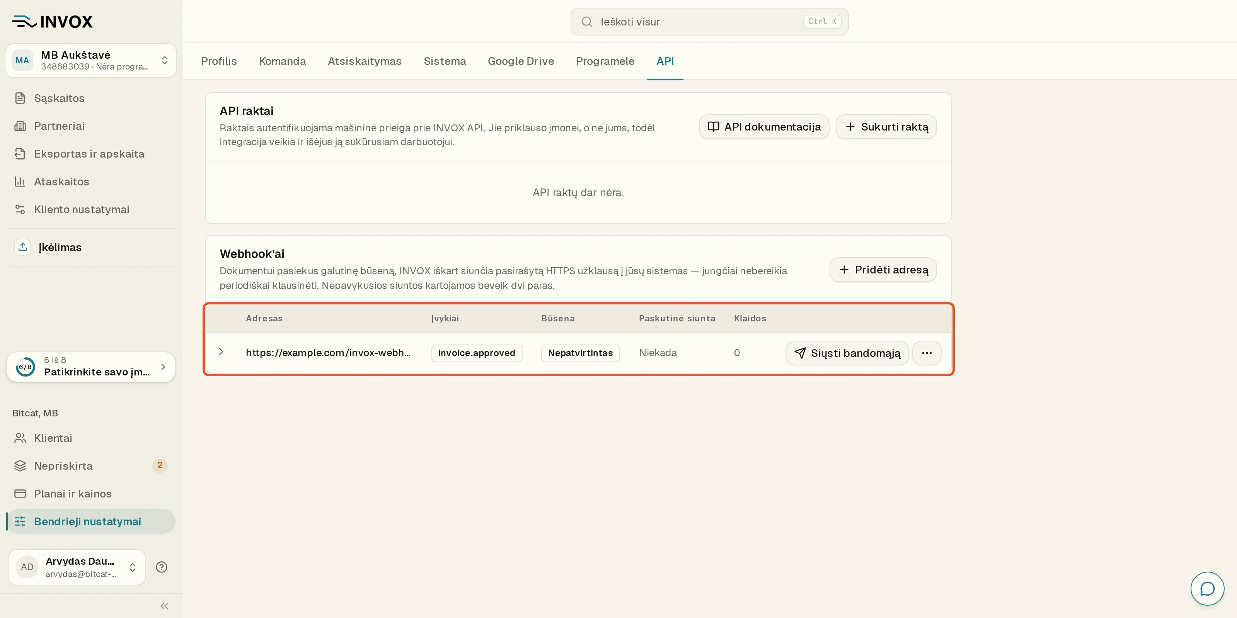
Task: Click the help question mark icon
Action: pyautogui.click(x=161, y=567)
